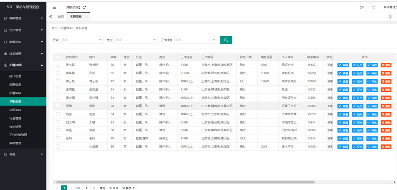Open the 行业 filter dropdown
397x190 pixels.
(81, 40)
